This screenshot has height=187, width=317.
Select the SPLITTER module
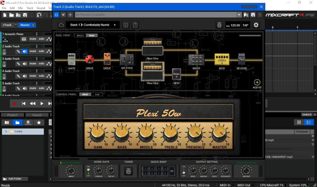click(x=127, y=60)
